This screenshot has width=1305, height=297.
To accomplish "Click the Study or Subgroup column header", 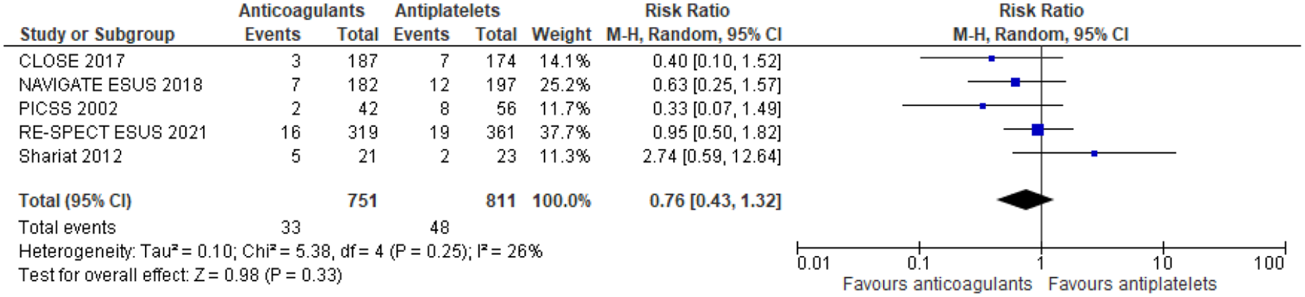I will click(97, 34).
